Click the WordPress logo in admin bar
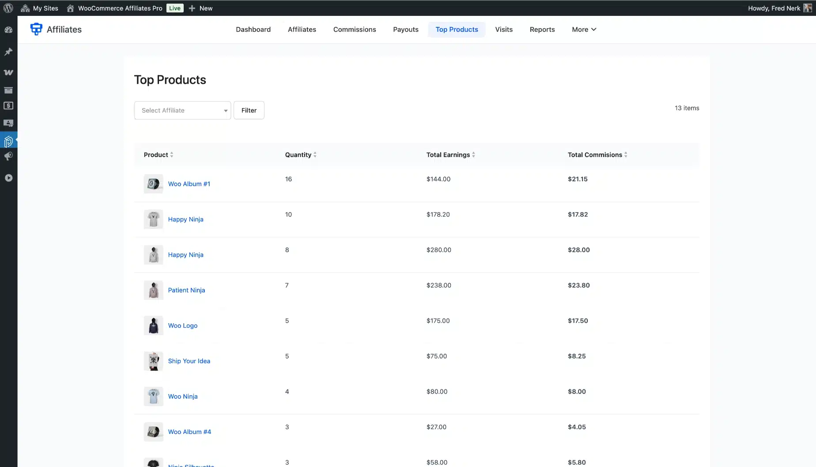 point(8,8)
